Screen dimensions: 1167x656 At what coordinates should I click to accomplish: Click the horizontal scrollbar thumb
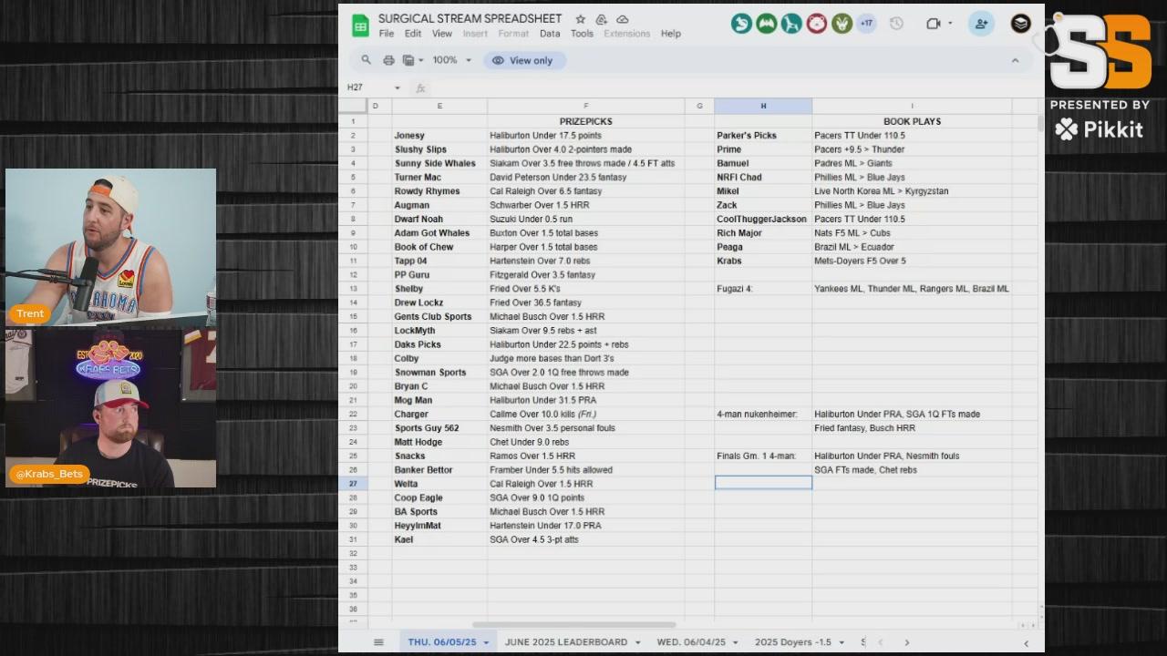click(573, 625)
